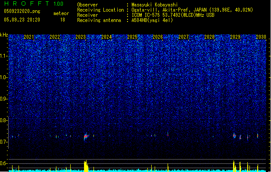The image size is (271, 172).
Task: Click the 2028 time marker
Action: point(209,37)
